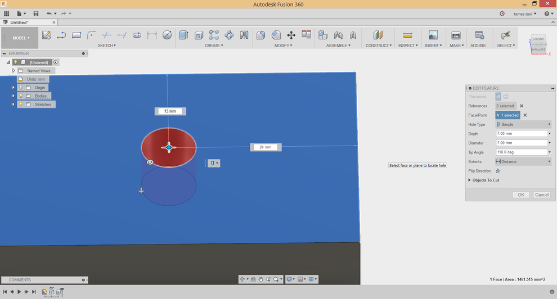Expand the Bodies folder
The width and height of the screenshot is (557, 299).
14,96
